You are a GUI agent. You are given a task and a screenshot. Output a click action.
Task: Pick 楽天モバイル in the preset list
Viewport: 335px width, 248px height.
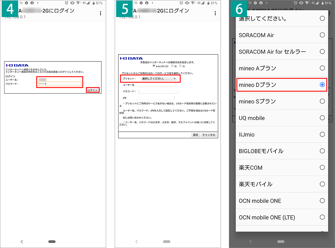[x=282, y=184]
